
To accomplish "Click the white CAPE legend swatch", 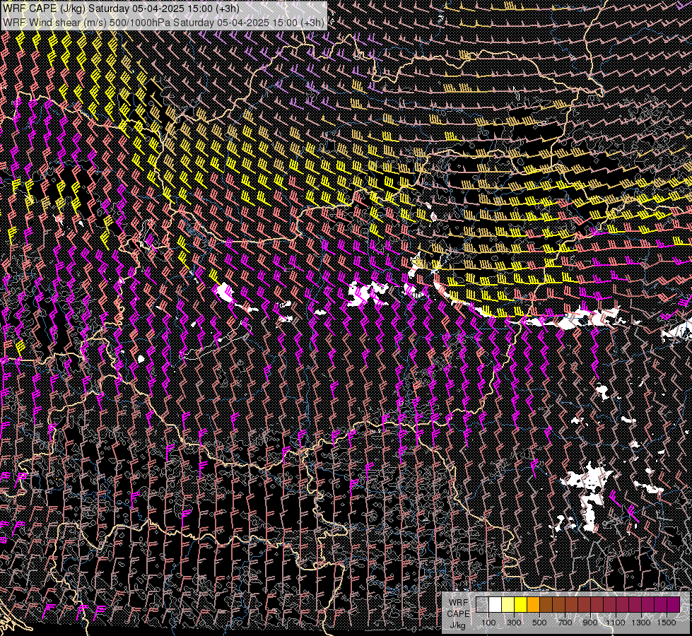I will pyautogui.click(x=495, y=605).
